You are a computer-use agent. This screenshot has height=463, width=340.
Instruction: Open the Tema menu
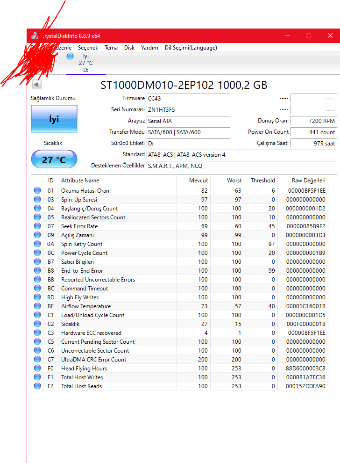point(111,48)
